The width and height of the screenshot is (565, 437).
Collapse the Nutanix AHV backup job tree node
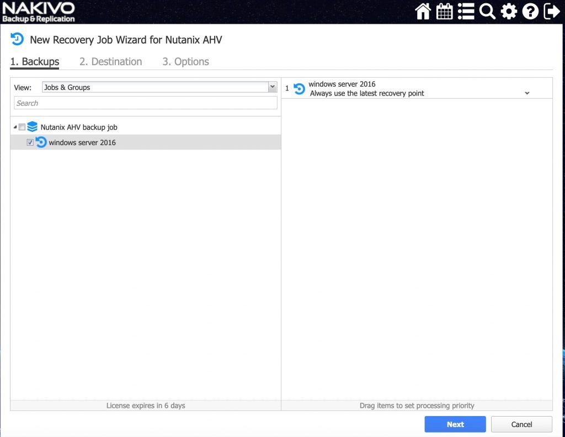point(15,127)
